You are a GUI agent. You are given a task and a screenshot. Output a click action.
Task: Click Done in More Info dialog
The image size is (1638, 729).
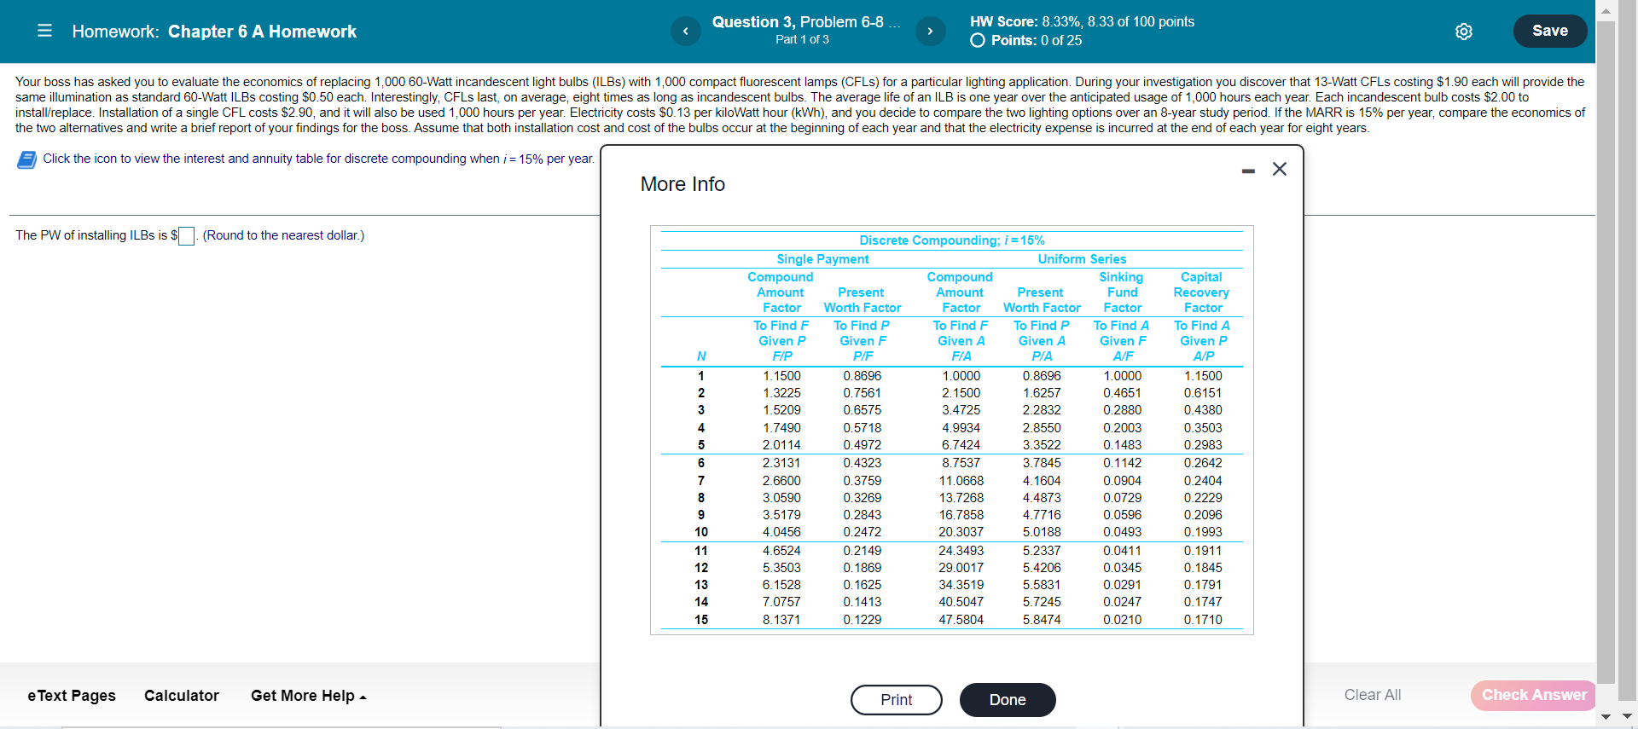click(x=1008, y=700)
